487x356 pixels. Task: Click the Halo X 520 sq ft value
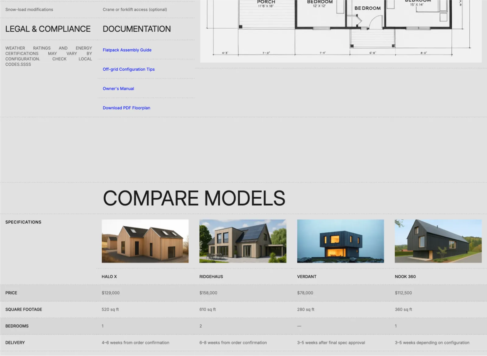110,309
